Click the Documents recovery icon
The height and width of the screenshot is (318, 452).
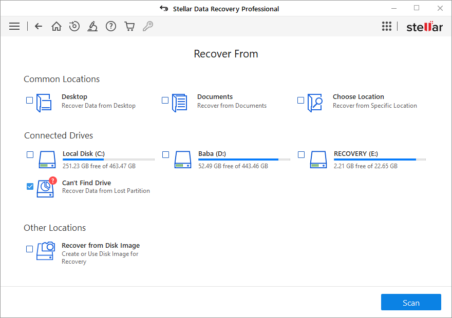click(179, 102)
